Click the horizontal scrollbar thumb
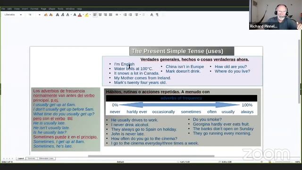 [x=151, y=156]
